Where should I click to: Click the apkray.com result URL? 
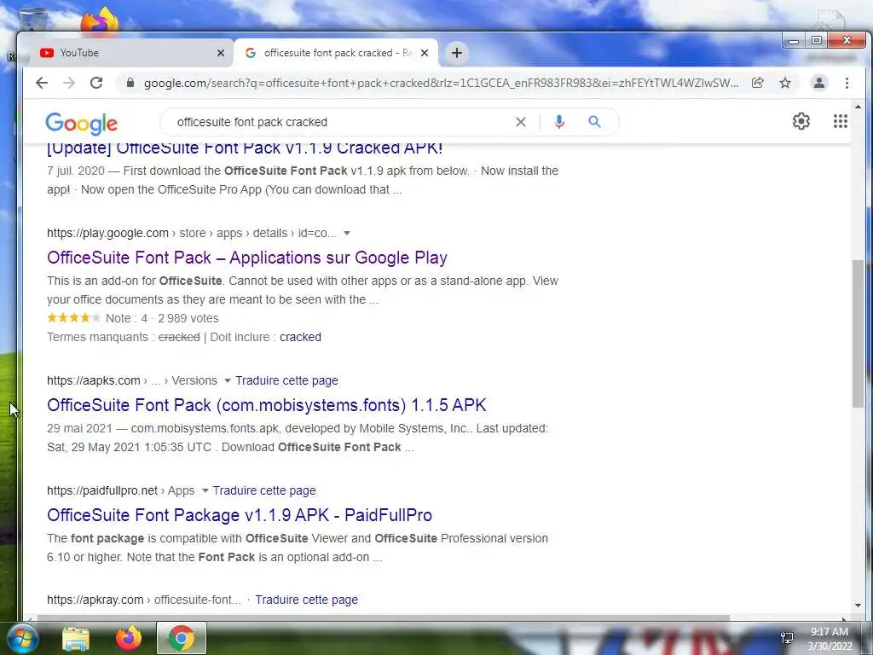pos(143,600)
